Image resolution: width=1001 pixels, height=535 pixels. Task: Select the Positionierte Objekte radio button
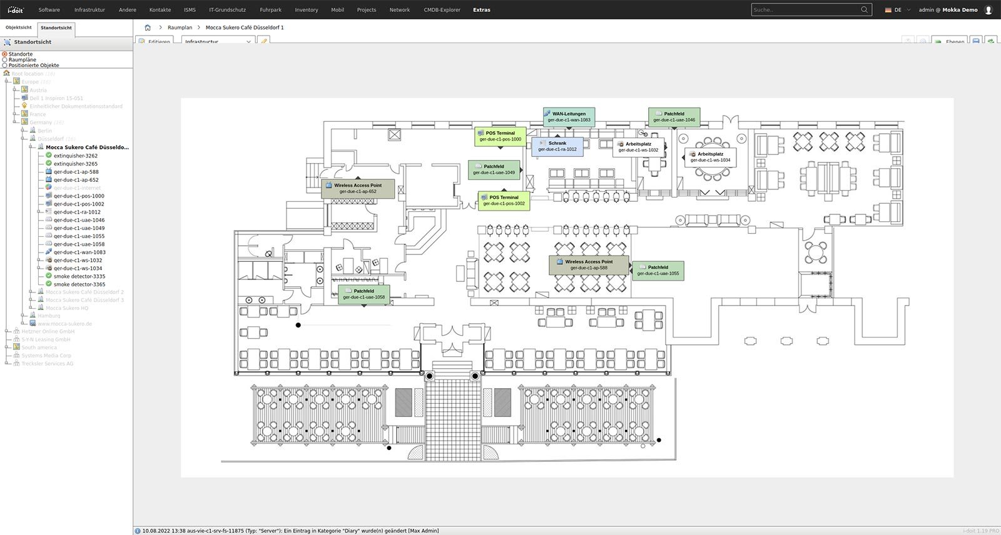click(x=5, y=65)
